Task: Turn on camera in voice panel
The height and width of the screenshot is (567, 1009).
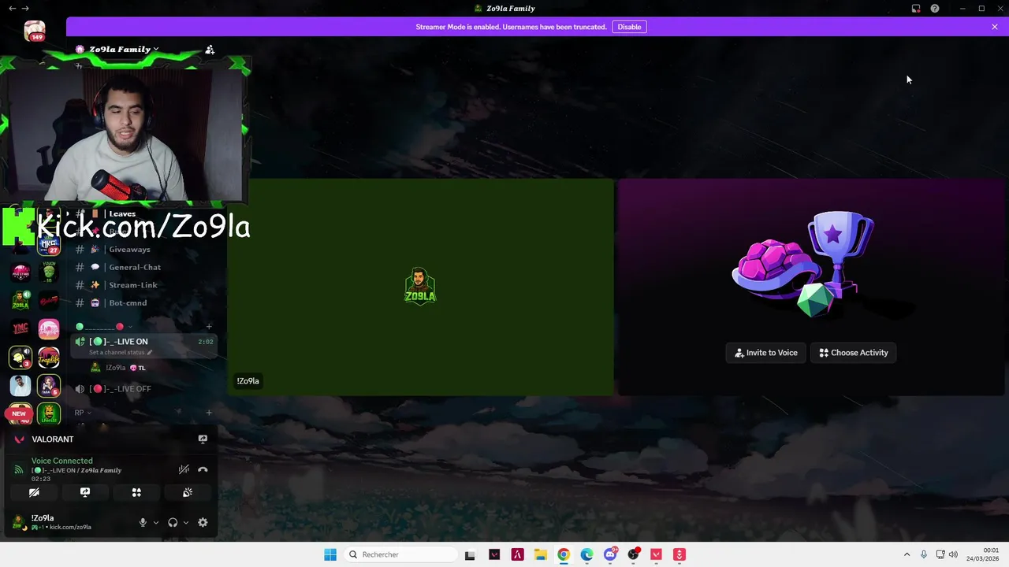Action: [x=34, y=492]
